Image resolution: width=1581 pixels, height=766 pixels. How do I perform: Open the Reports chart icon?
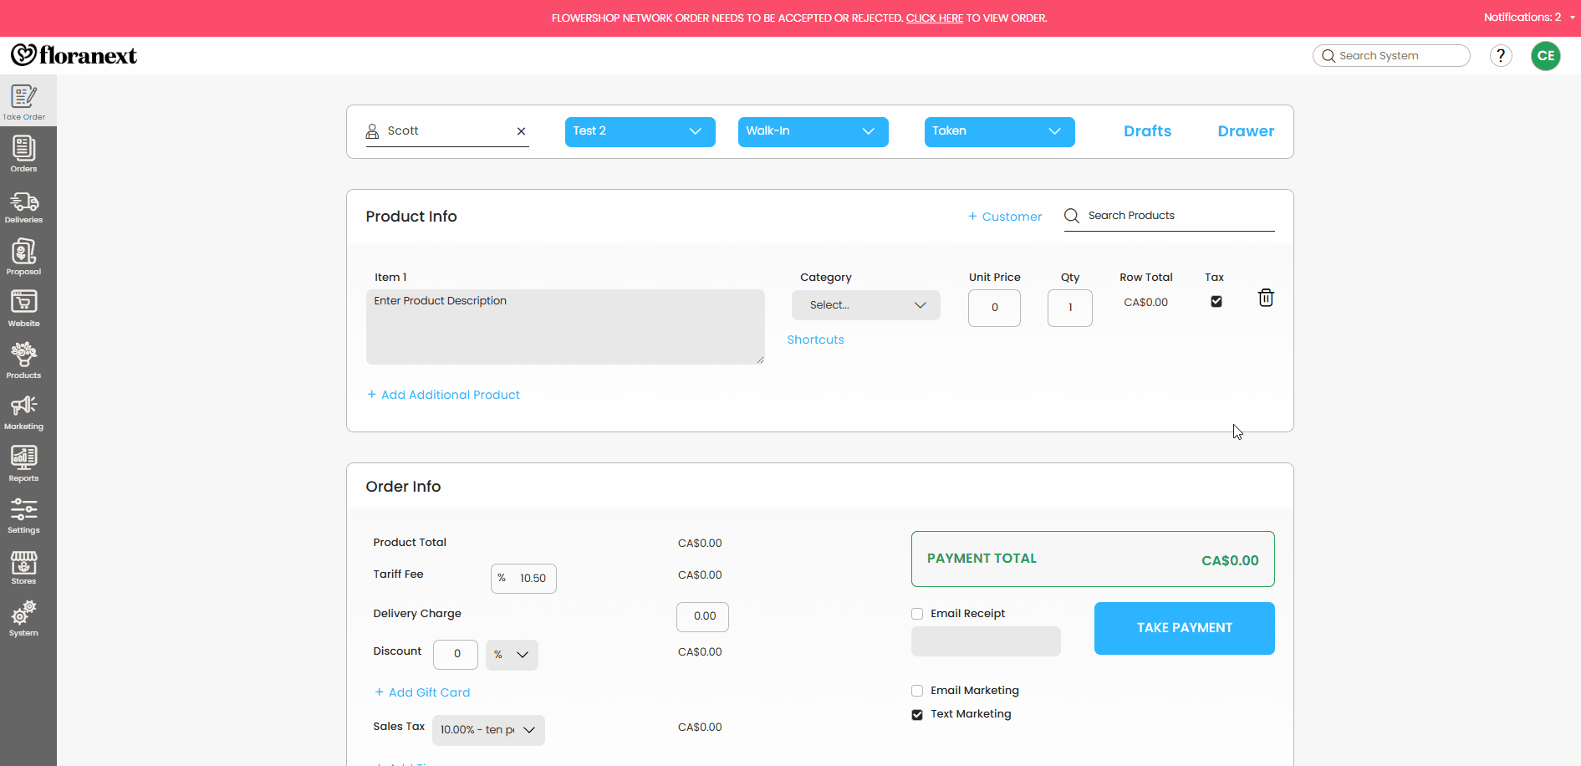point(23,463)
